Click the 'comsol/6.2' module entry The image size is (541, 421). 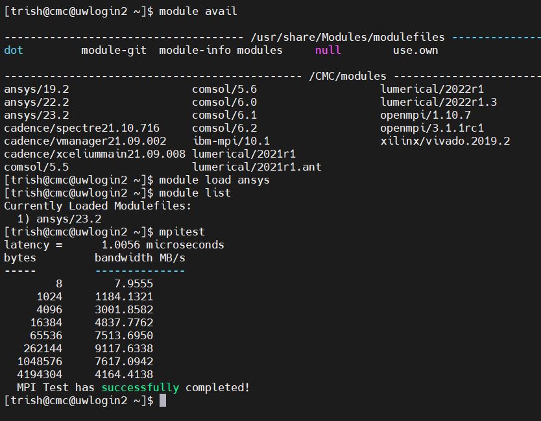[x=224, y=128]
